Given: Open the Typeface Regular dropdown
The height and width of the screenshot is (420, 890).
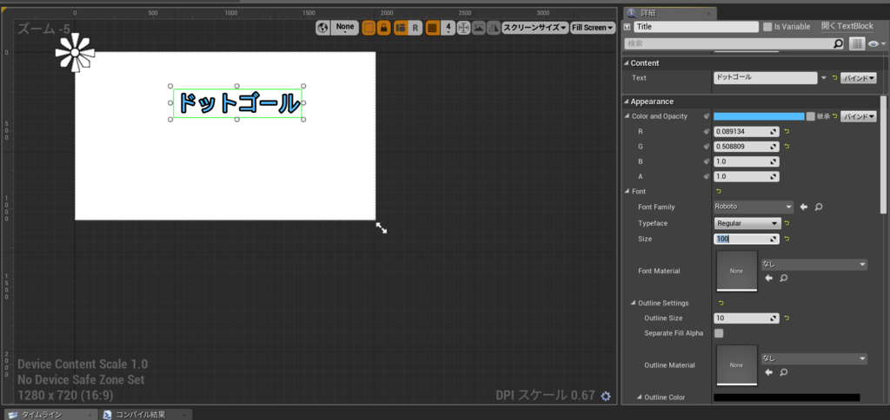Looking at the screenshot, I should pyautogui.click(x=747, y=223).
